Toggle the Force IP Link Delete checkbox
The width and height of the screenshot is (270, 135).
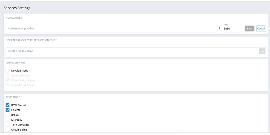pos(8,85)
